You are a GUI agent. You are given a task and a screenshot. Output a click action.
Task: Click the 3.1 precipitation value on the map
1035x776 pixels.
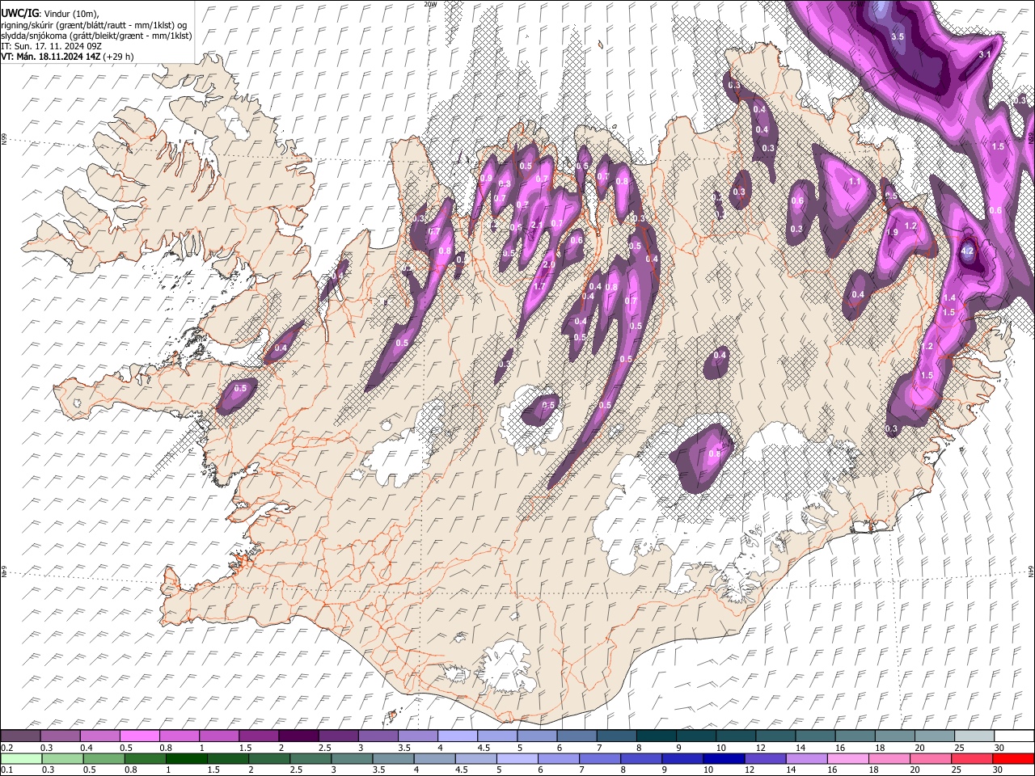click(x=985, y=54)
